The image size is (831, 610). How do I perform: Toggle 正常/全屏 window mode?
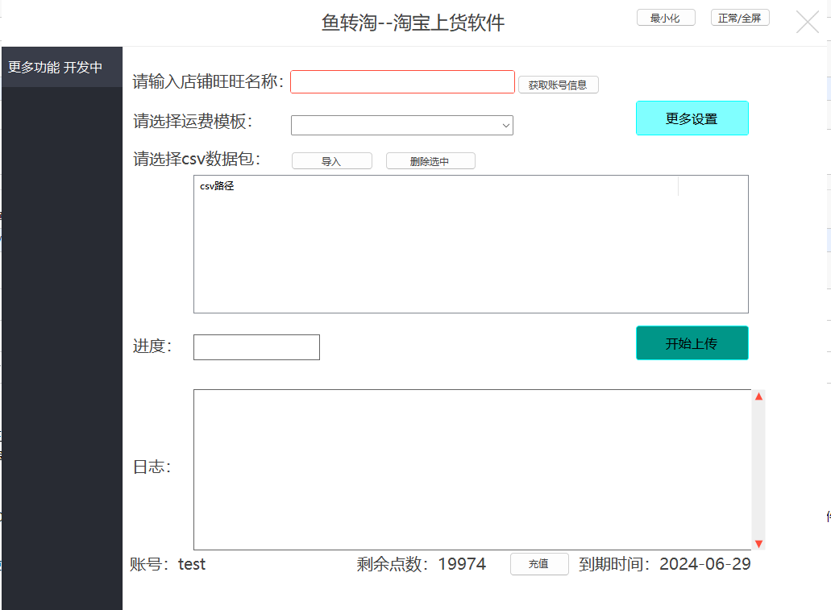coord(740,18)
